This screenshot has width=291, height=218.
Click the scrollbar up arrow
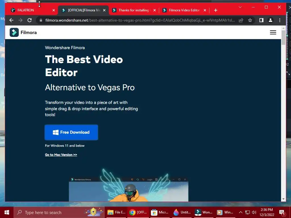[283, 28]
